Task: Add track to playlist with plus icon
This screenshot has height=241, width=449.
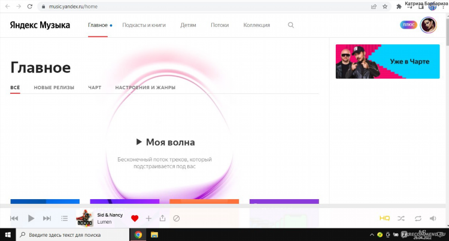Action: pyautogui.click(x=148, y=218)
